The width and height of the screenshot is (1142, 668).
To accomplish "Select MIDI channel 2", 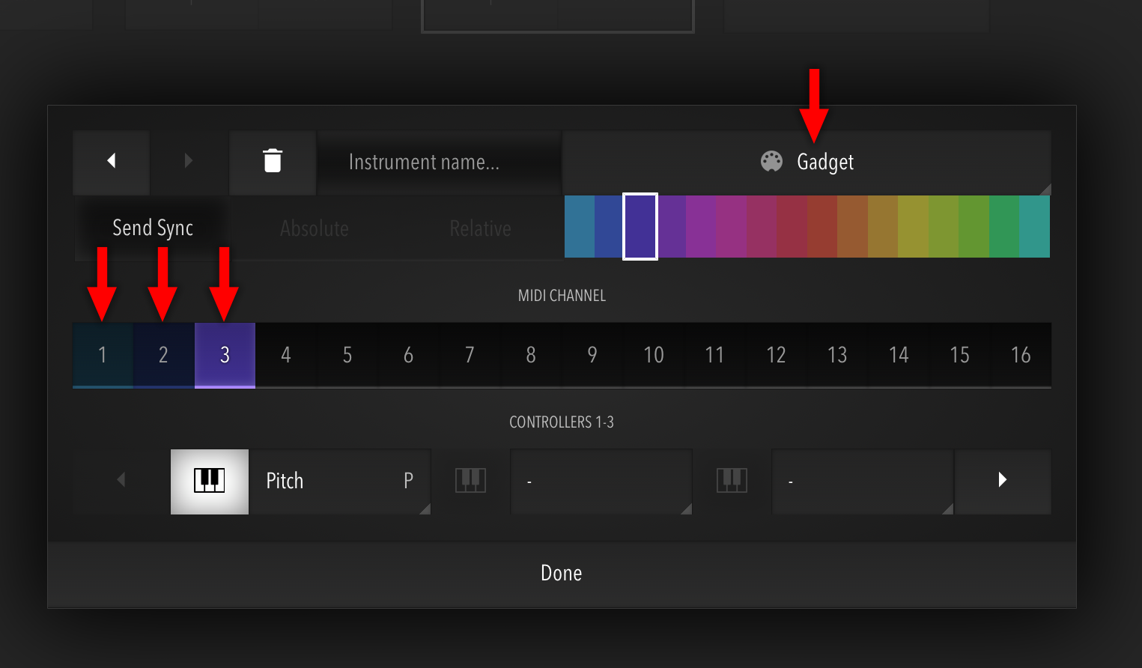I will click(164, 356).
